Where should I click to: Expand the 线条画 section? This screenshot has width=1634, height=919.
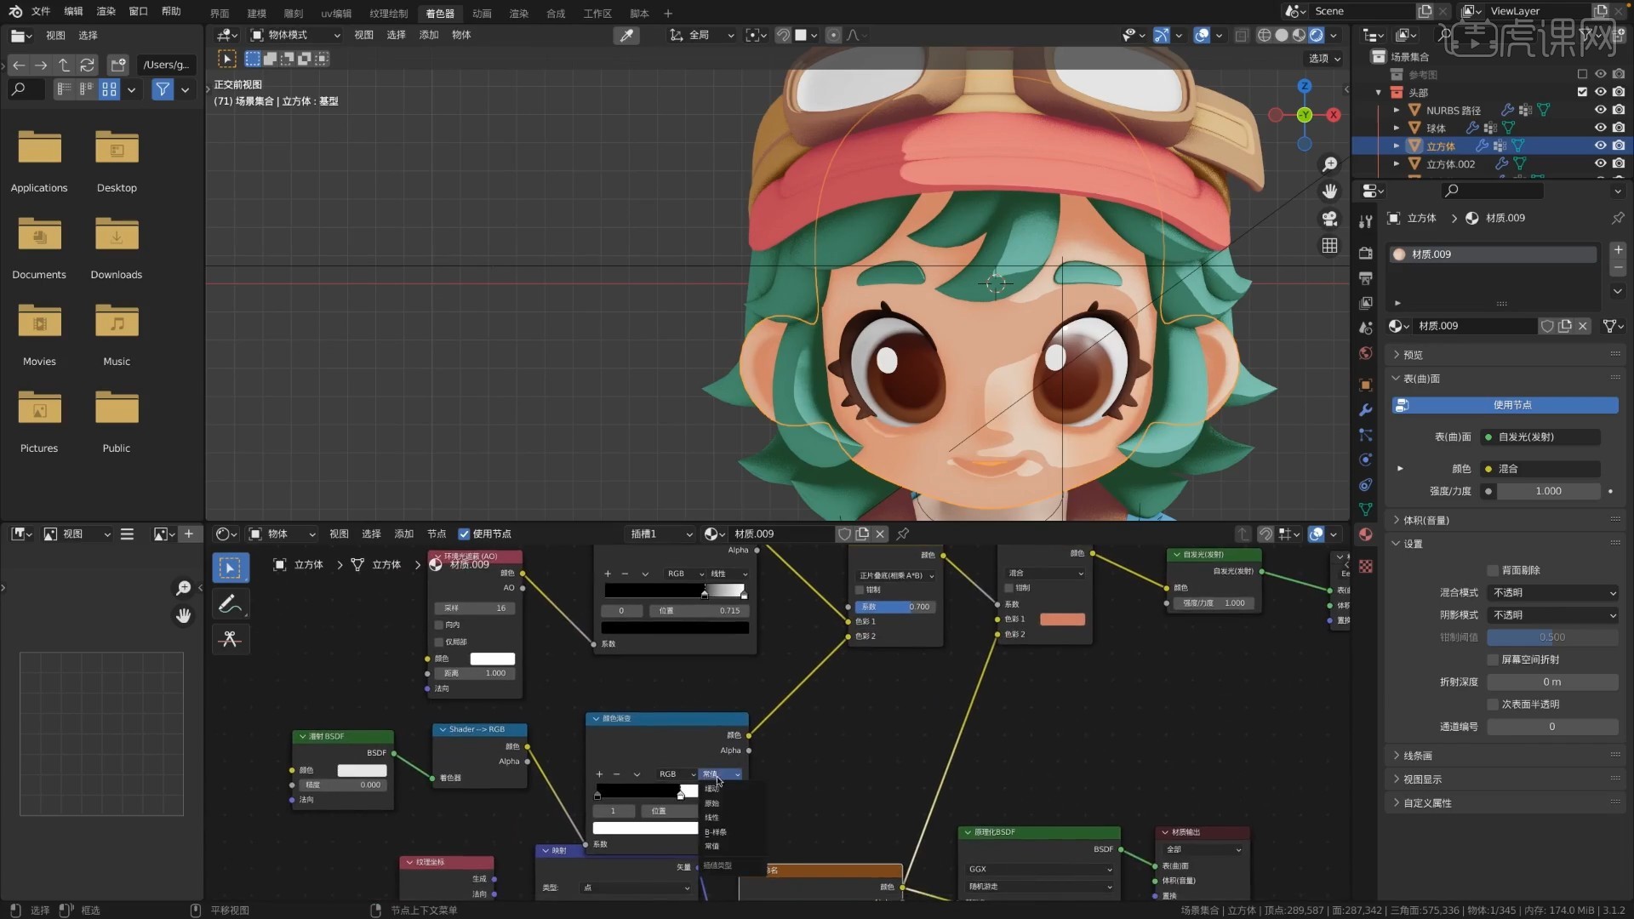tap(1415, 756)
